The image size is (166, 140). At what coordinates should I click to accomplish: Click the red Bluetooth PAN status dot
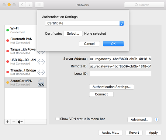pos(8,41)
